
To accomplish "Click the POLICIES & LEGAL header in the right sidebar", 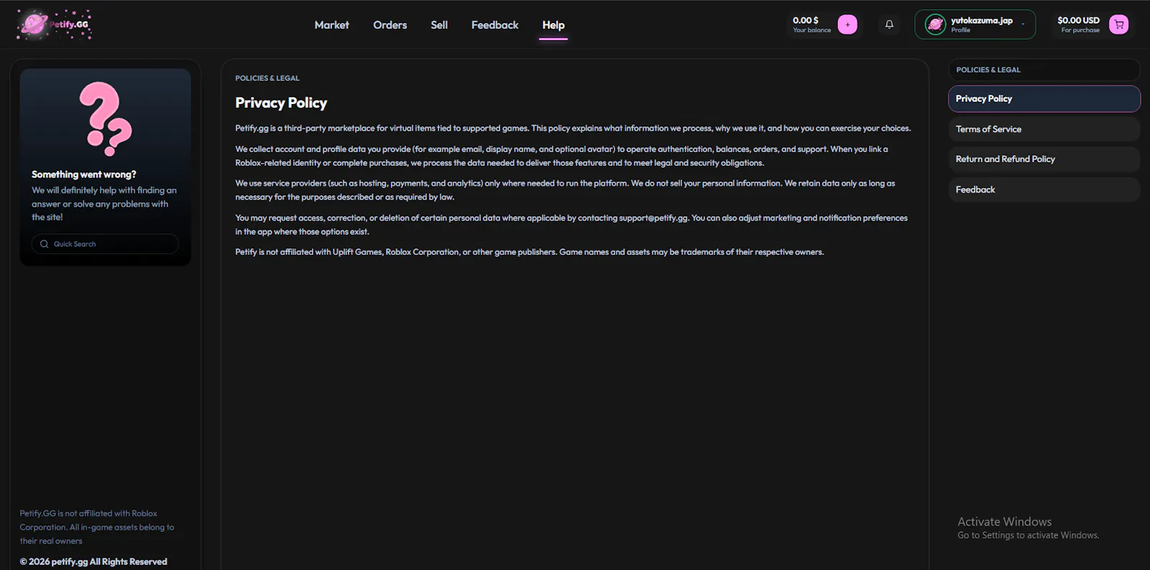I will pos(988,70).
